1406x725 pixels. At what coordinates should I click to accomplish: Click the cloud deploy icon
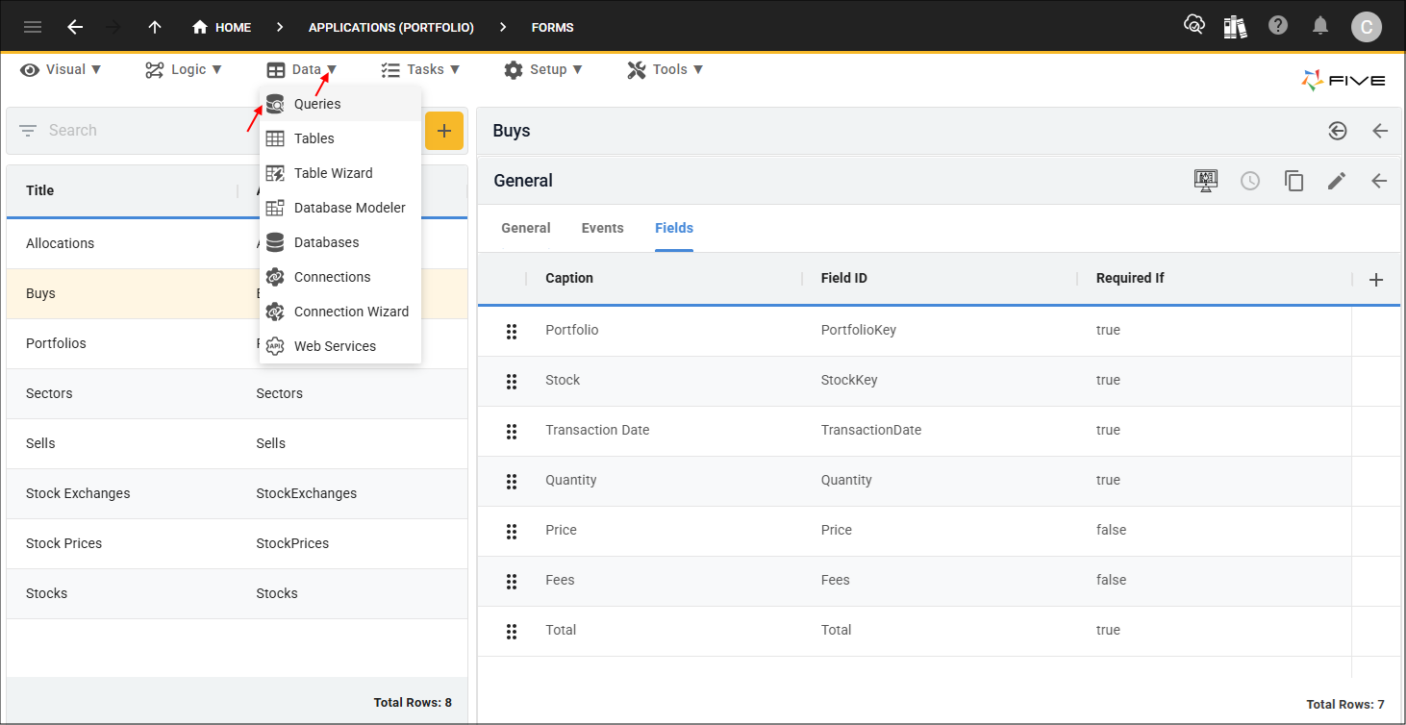pyautogui.click(x=1193, y=26)
